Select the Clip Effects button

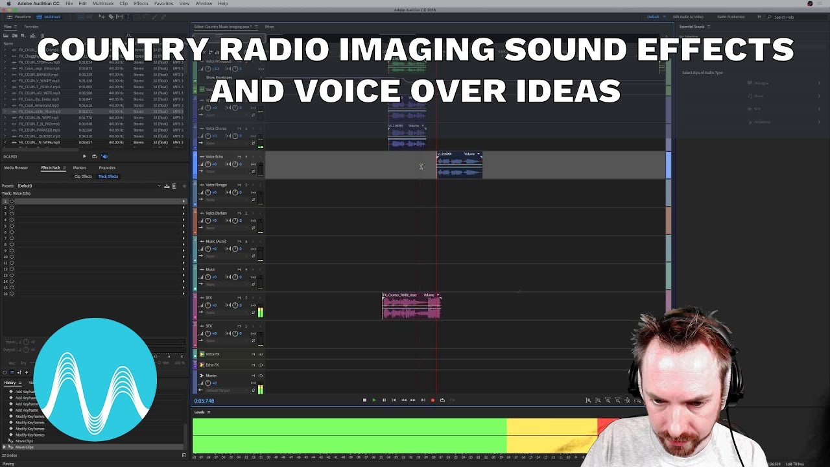[x=83, y=176]
